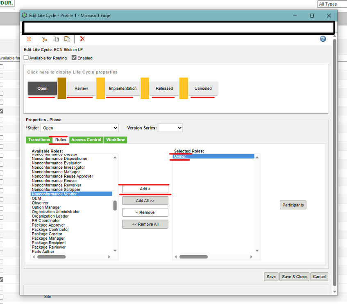Screen dimensions: 347x304
Task: Uncheck the Enabled checkbox
Action: click(74, 58)
